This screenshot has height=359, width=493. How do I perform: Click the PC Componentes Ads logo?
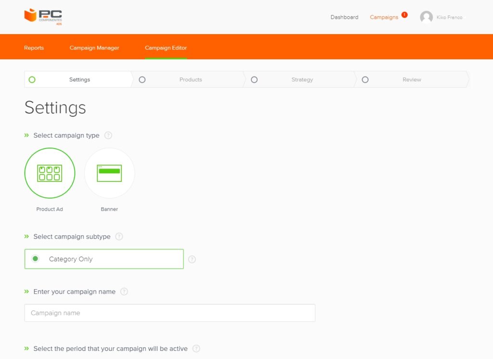click(x=43, y=16)
